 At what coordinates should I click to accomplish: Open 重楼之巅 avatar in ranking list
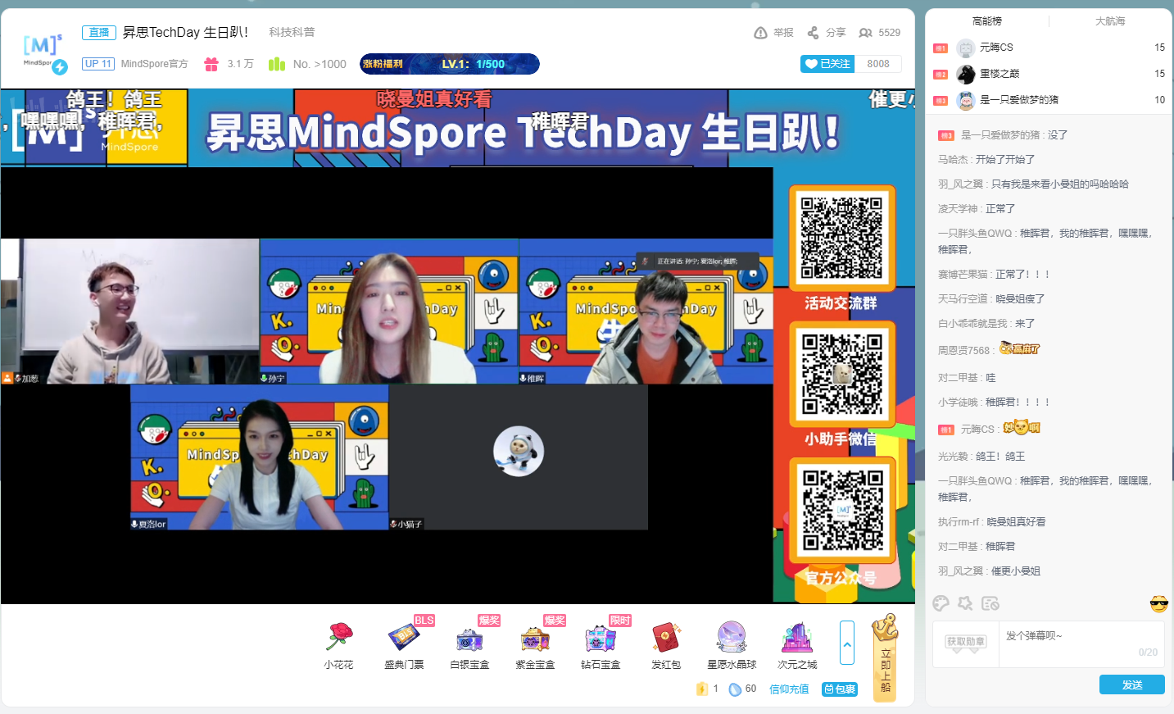[966, 74]
